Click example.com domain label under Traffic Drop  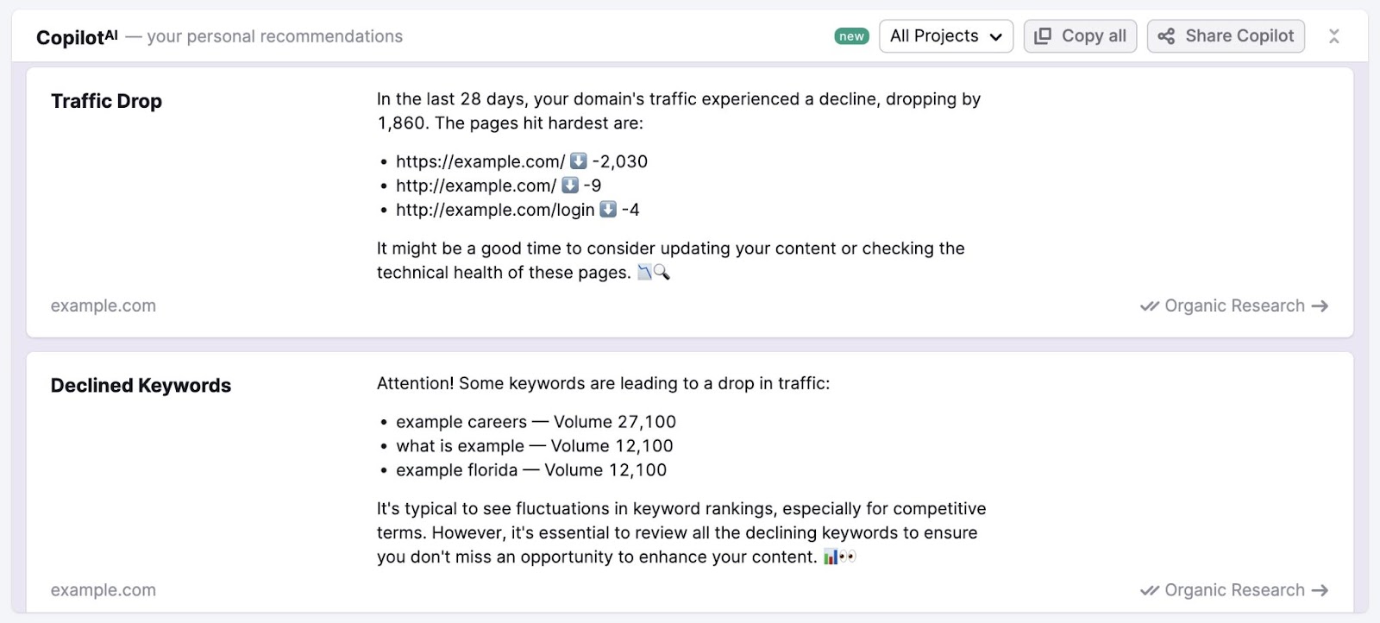[103, 305]
